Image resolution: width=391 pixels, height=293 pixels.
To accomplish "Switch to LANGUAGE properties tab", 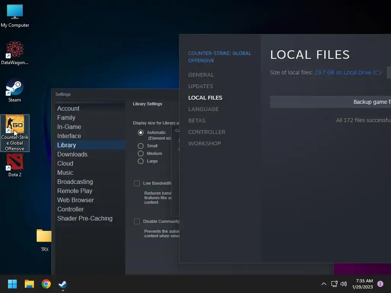I will tap(204, 109).
